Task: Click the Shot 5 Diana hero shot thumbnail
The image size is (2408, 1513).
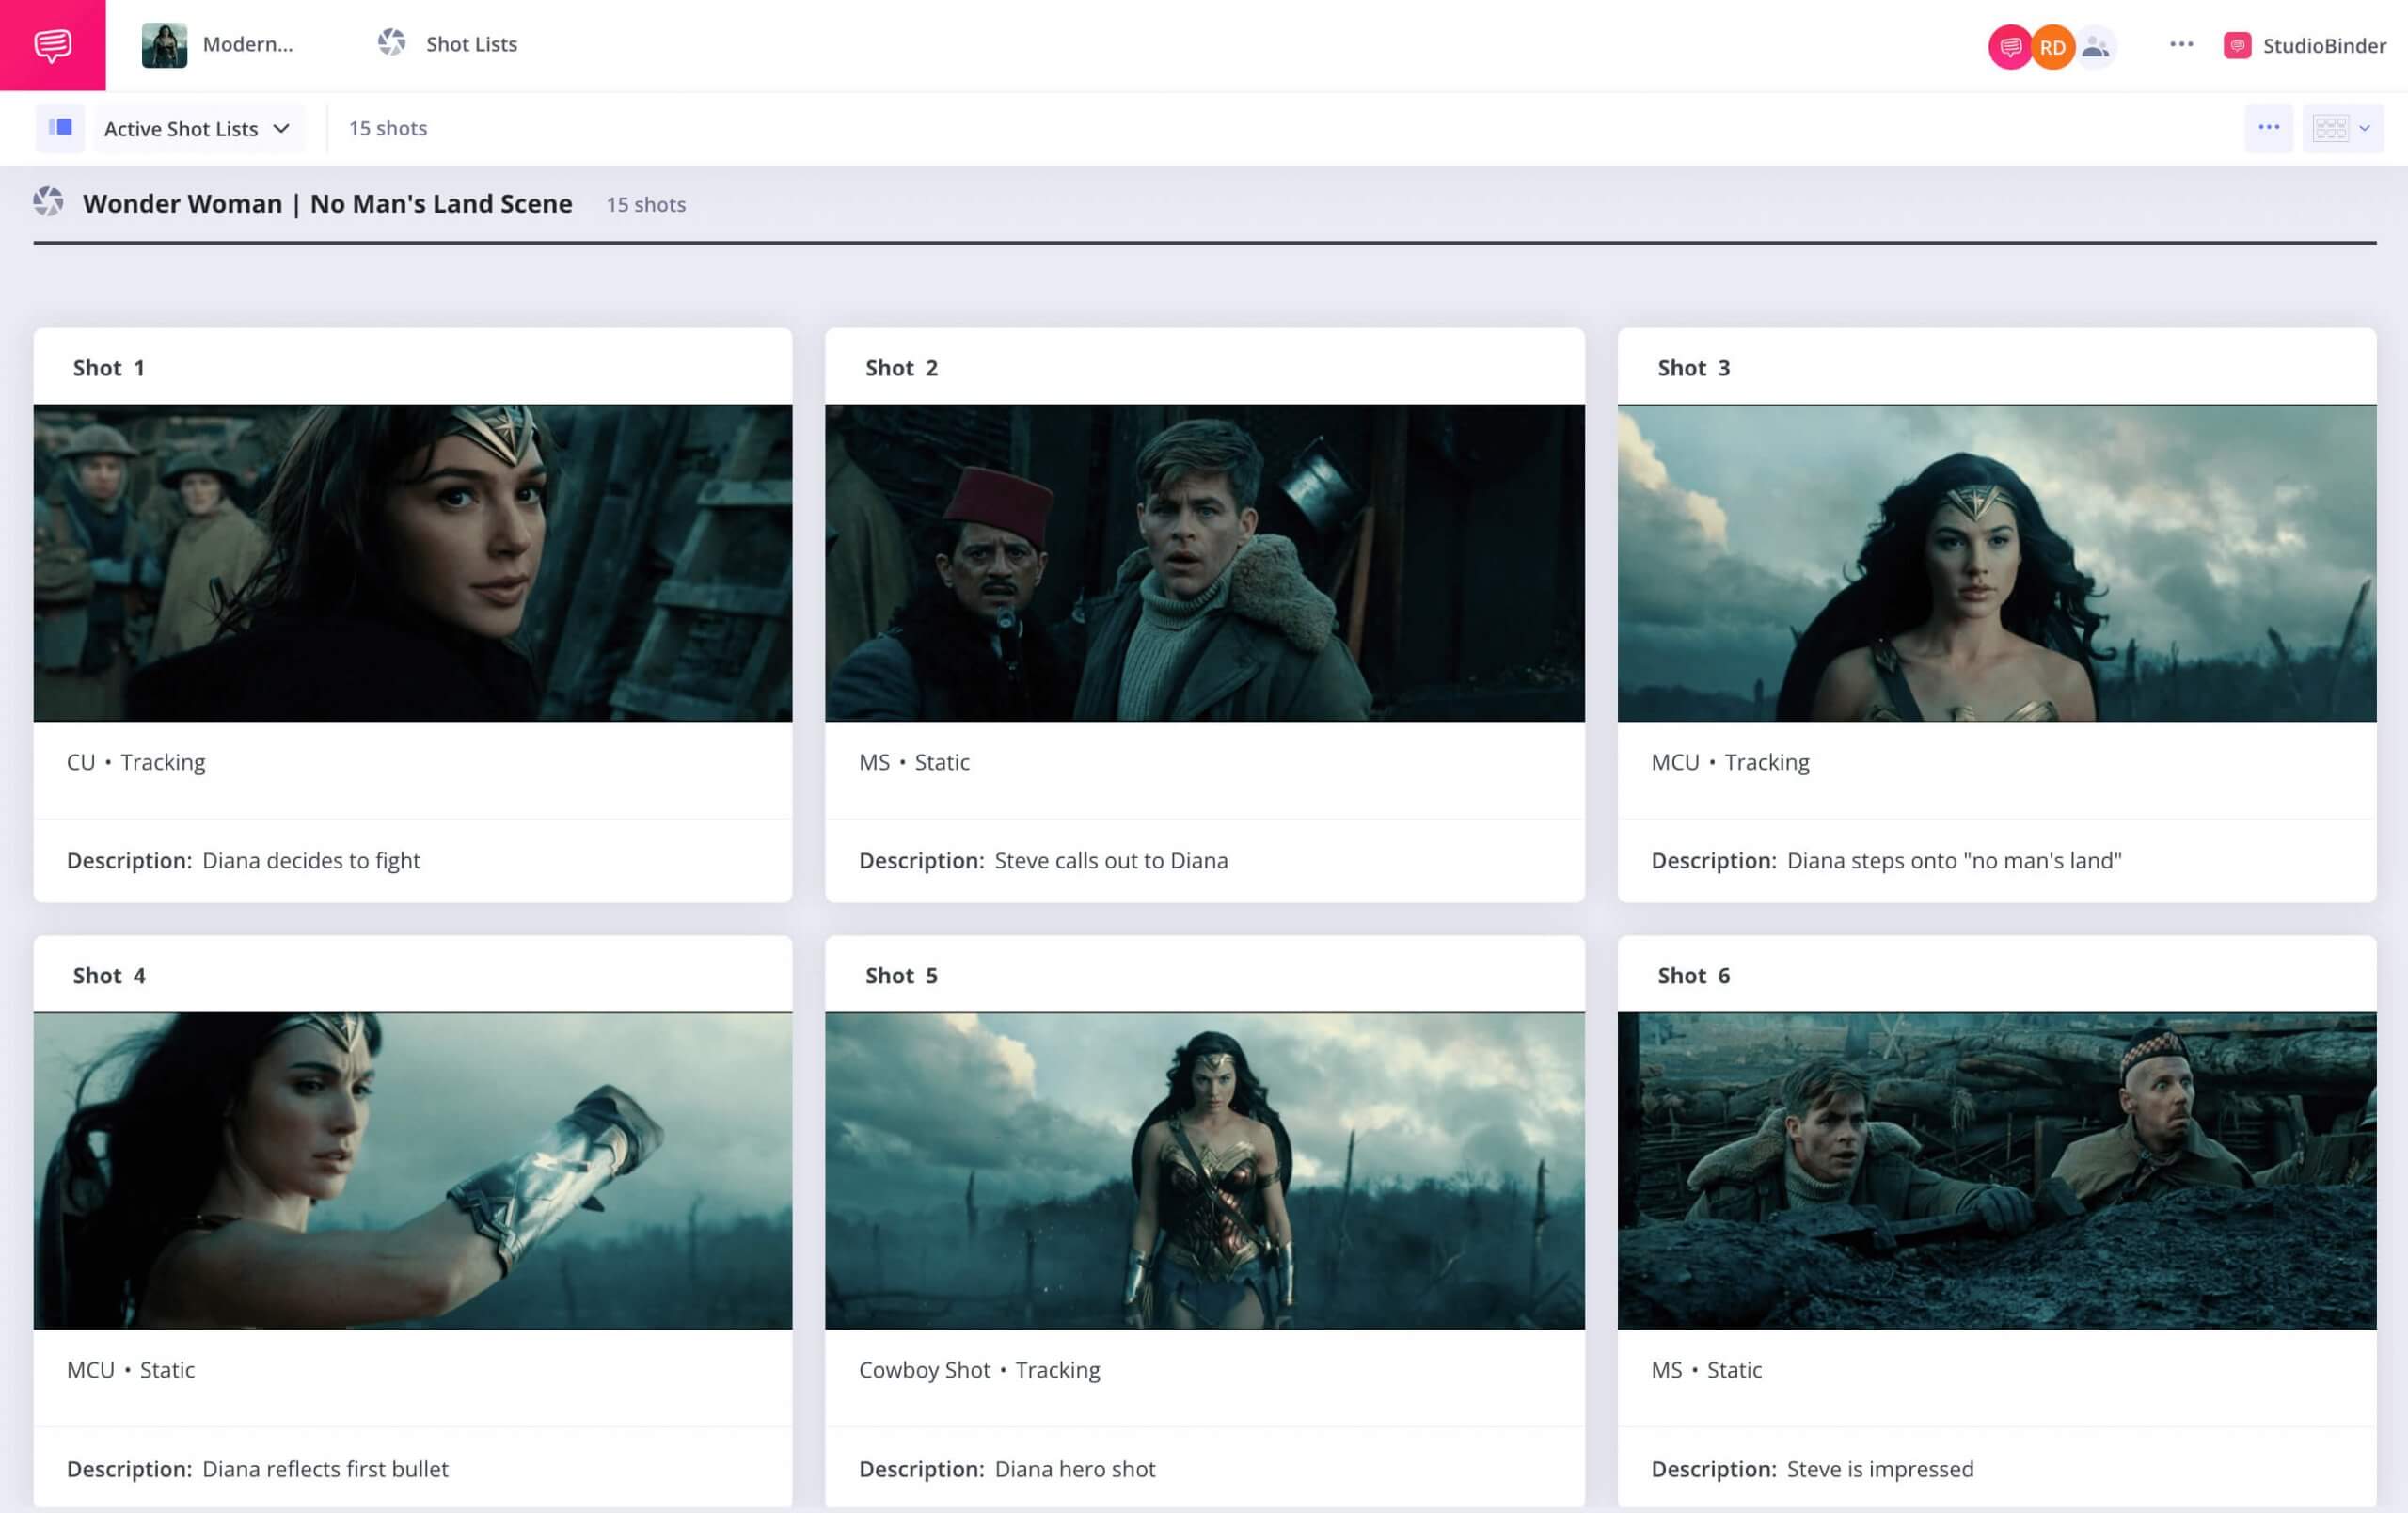Action: [1206, 1170]
